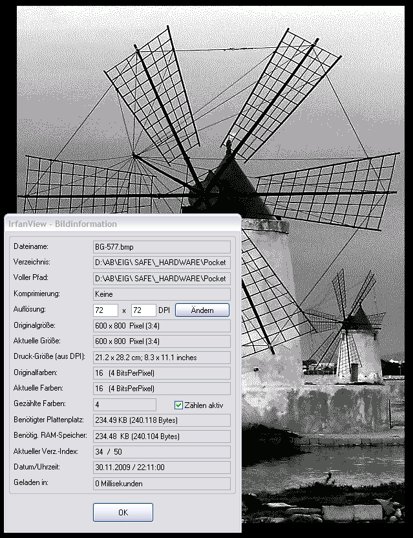Click the Komprimierung label
413x538 pixels.
(37, 294)
